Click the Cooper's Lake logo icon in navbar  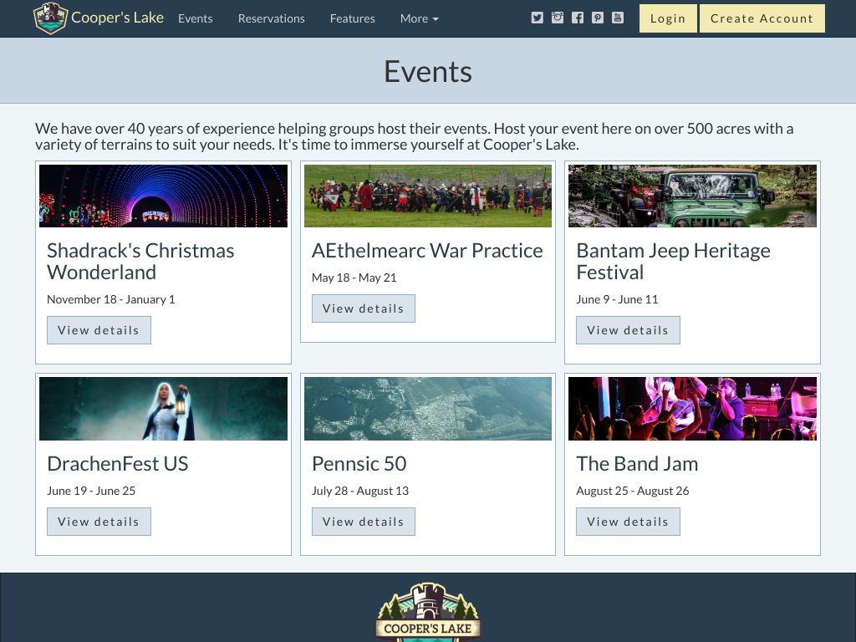click(x=50, y=18)
